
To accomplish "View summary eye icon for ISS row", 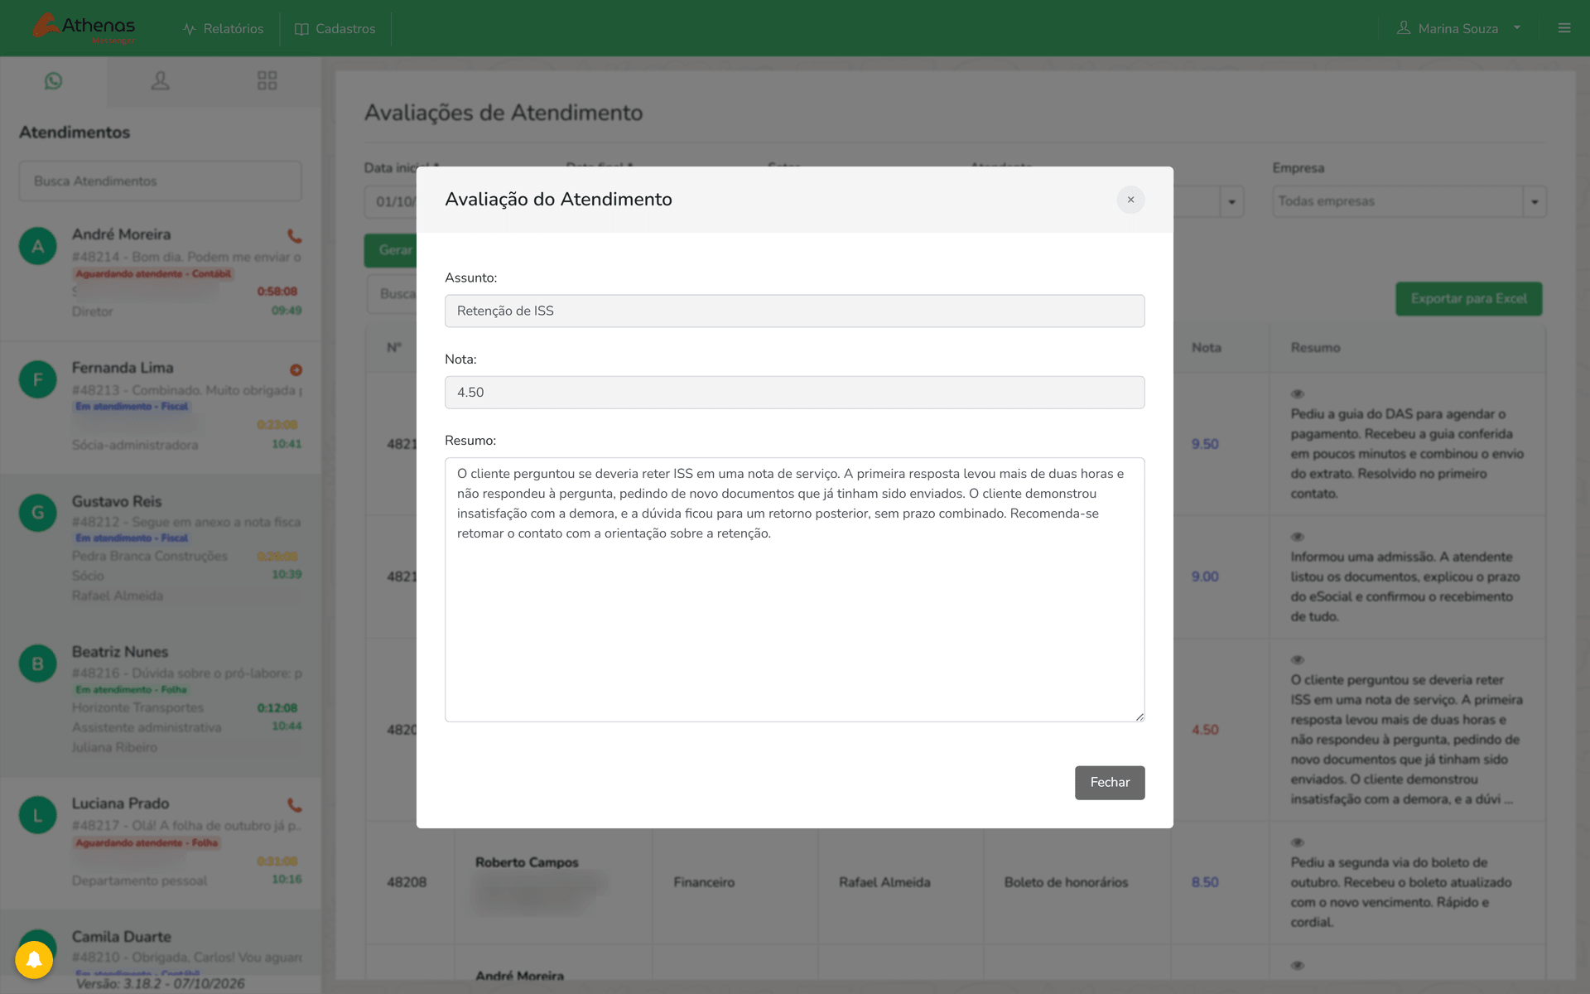I will pos(1298,659).
